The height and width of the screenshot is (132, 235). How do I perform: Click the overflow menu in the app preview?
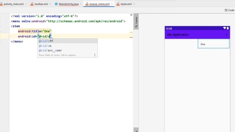click(x=227, y=34)
